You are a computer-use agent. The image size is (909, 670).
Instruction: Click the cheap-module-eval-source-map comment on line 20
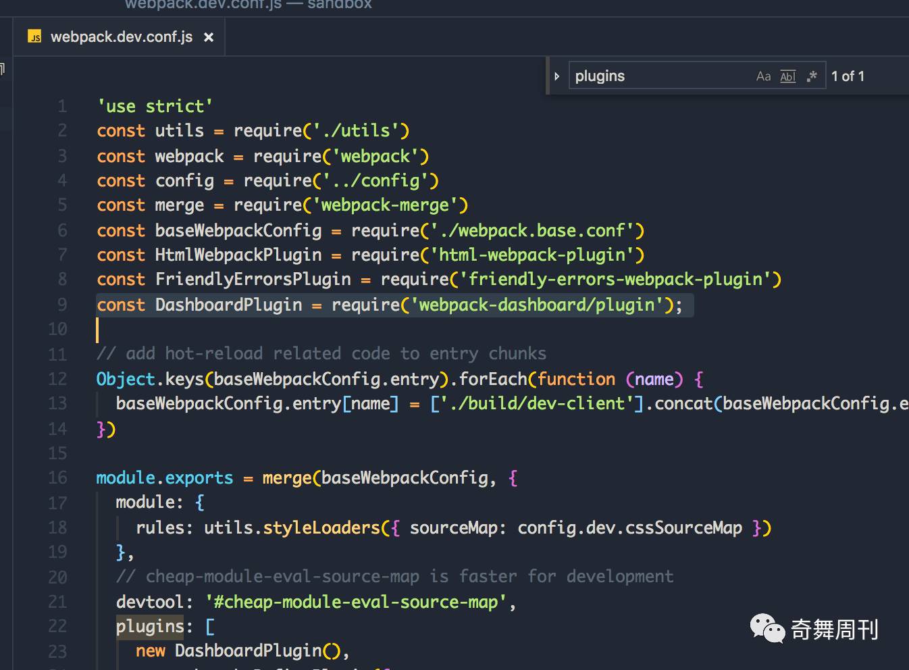click(395, 577)
